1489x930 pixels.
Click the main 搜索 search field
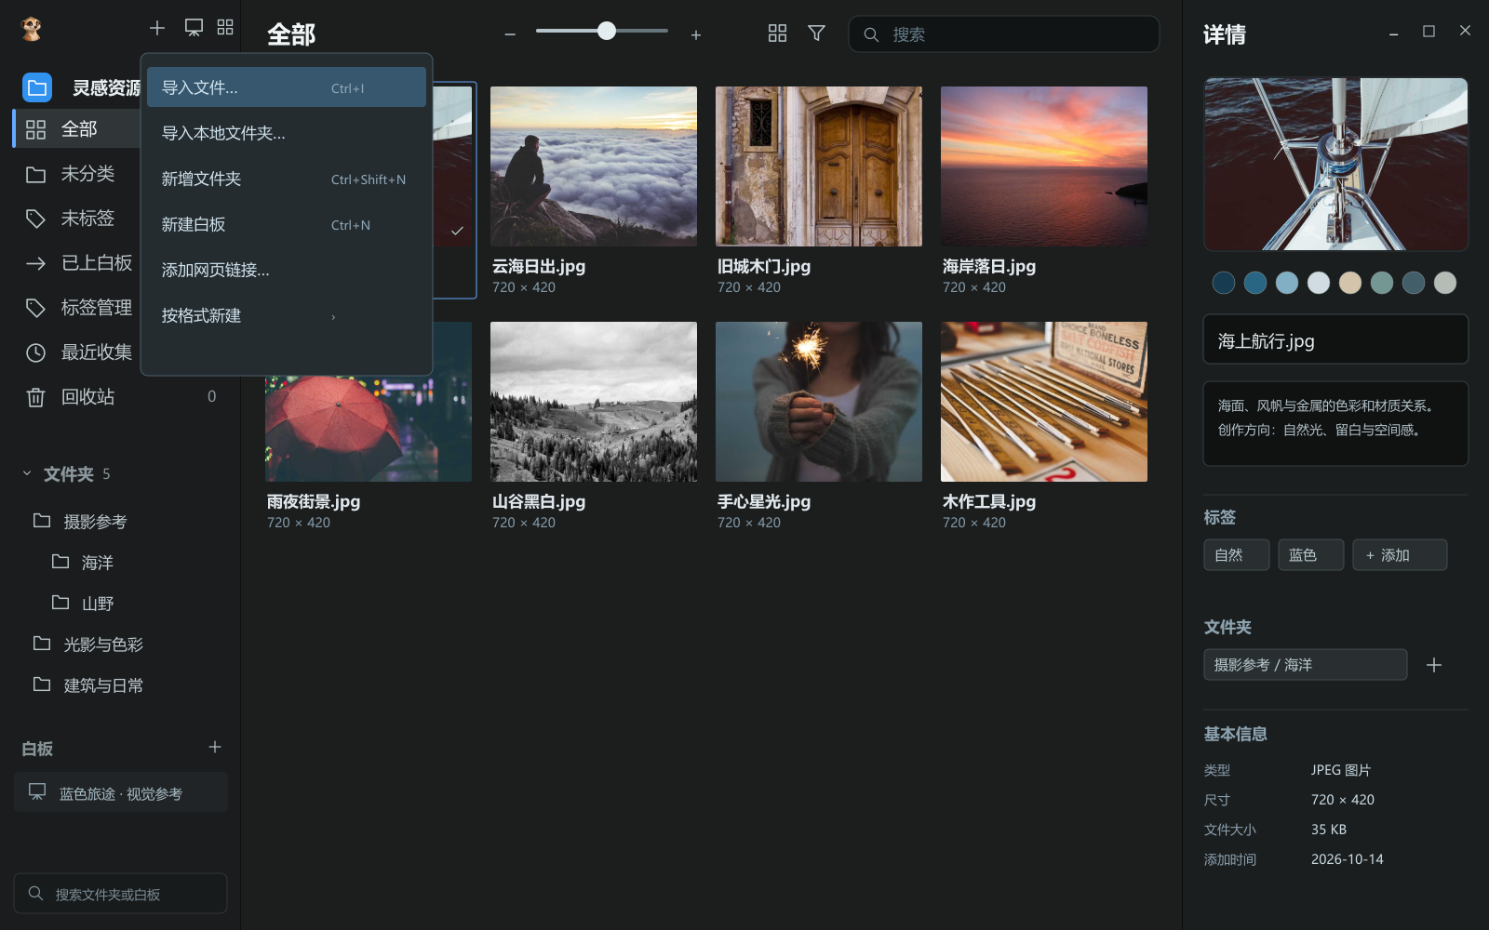point(1003,34)
